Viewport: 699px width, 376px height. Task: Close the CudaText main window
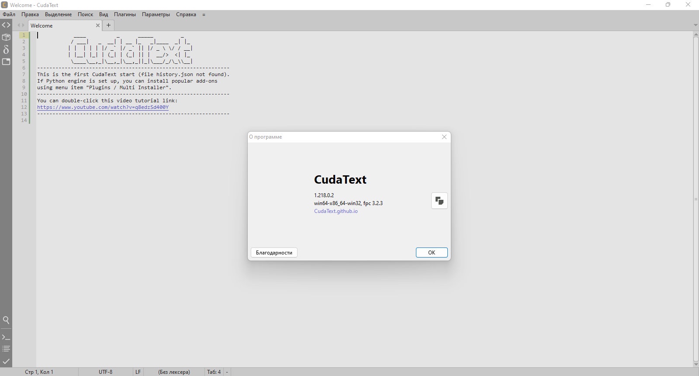coord(688,5)
